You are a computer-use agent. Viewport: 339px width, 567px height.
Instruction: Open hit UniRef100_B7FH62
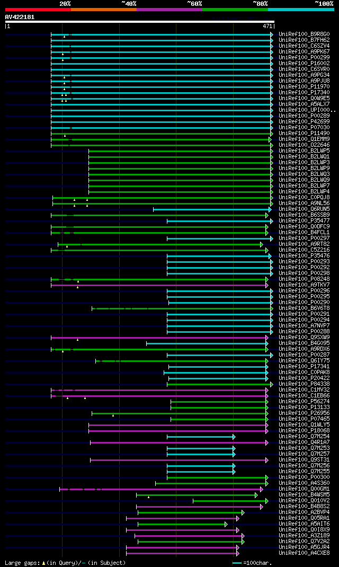click(304, 40)
